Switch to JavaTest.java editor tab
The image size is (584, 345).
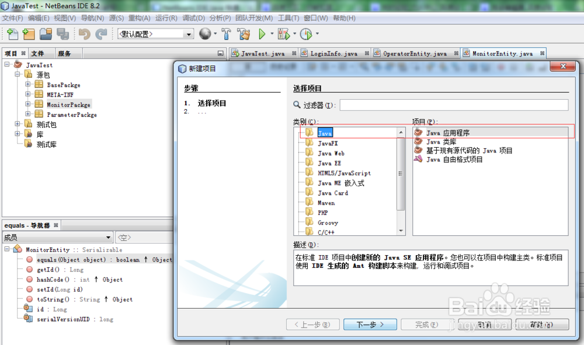[x=263, y=54]
